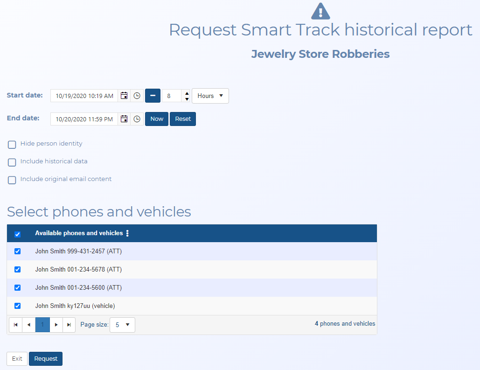Image resolution: width=480 pixels, height=370 pixels.
Task: Open the End date clock picker
Action: point(137,119)
